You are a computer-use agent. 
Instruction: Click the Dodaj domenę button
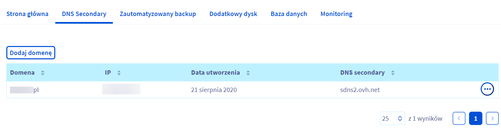click(31, 53)
